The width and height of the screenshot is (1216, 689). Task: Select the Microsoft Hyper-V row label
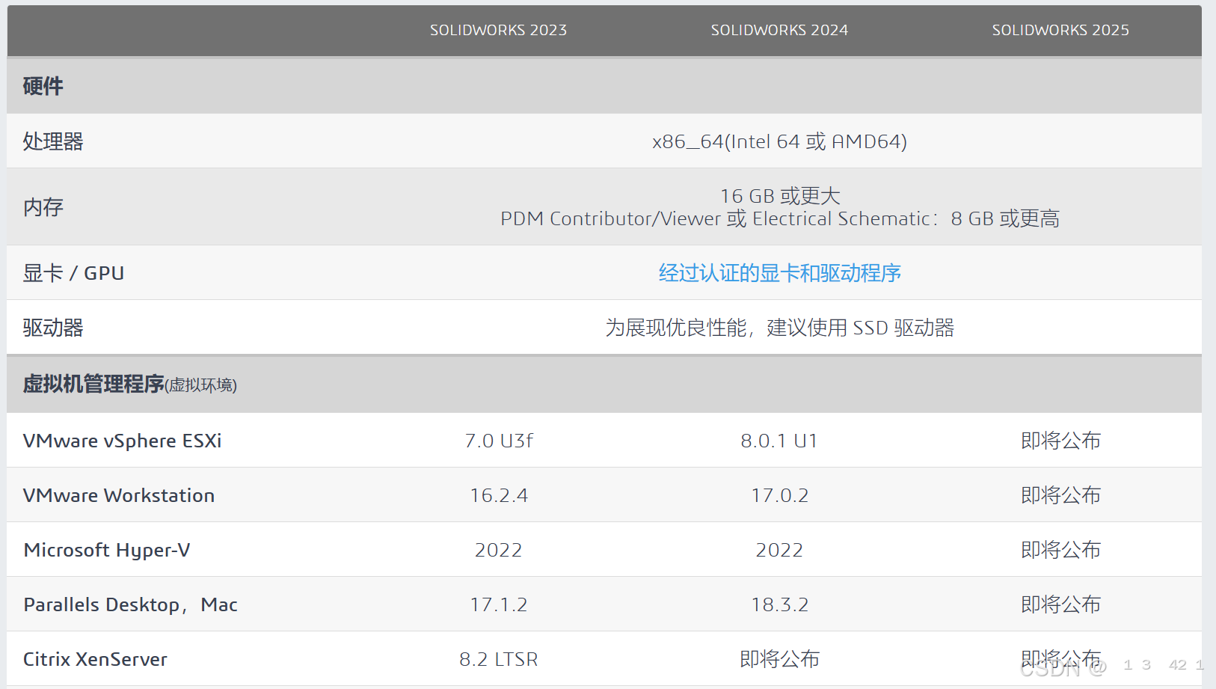click(106, 550)
